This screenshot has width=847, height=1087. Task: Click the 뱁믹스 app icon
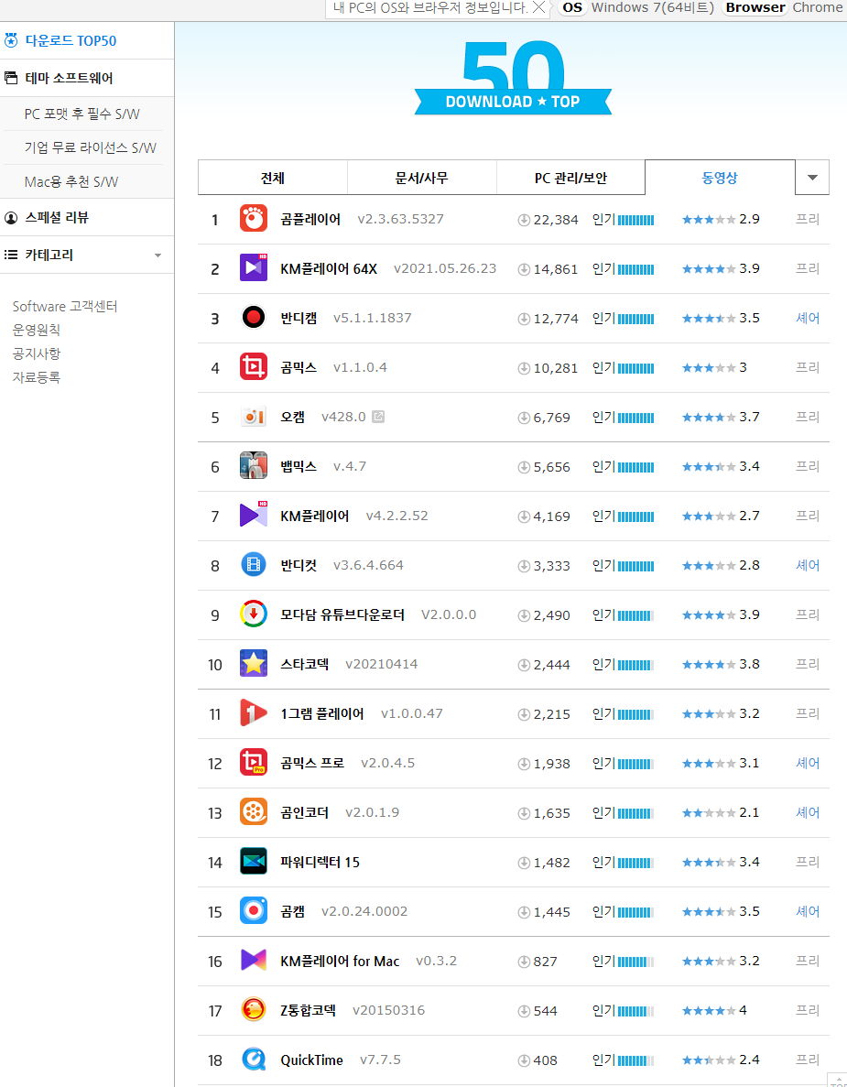tap(253, 466)
